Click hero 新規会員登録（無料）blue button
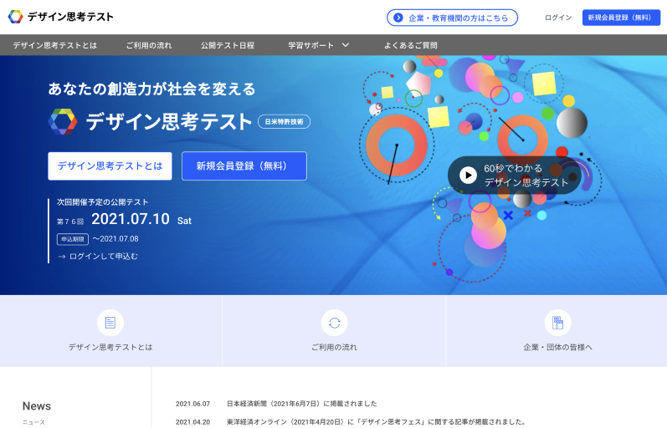The width and height of the screenshot is (667, 428). pyautogui.click(x=244, y=166)
